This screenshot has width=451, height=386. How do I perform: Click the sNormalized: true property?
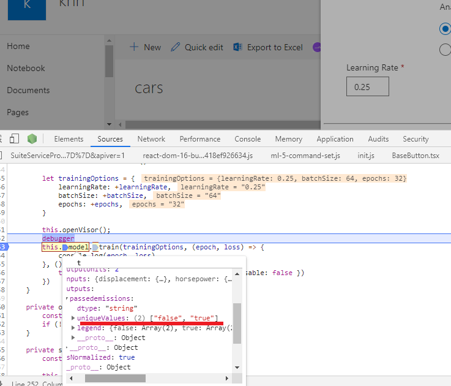click(x=101, y=357)
